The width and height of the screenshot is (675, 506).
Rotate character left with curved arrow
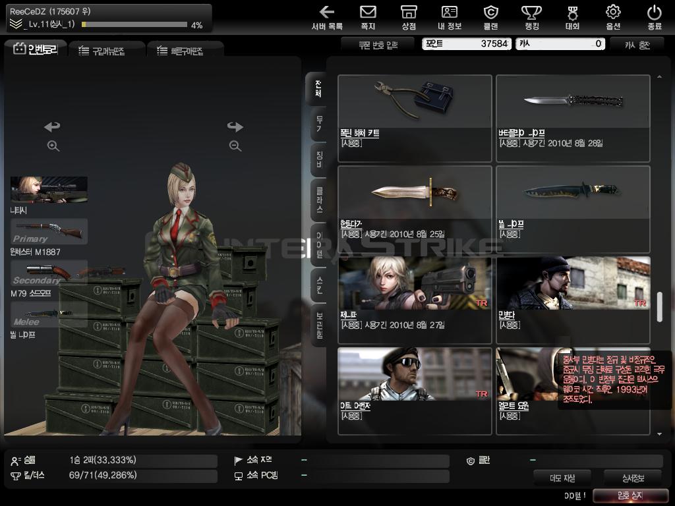(52, 126)
